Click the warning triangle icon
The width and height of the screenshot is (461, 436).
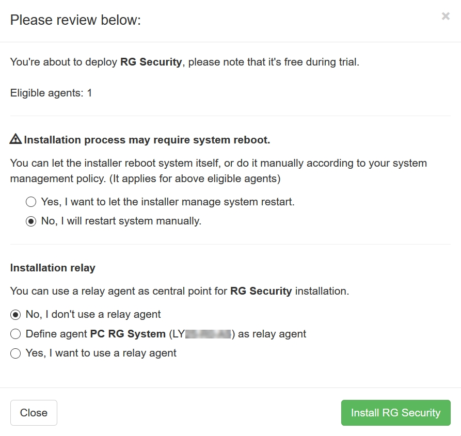point(15,139)
